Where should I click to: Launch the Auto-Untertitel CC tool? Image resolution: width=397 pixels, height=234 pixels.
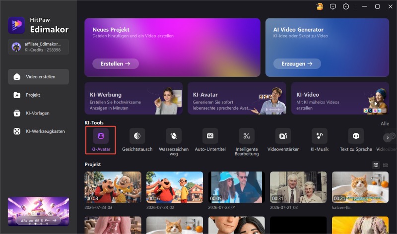point(210,136)
